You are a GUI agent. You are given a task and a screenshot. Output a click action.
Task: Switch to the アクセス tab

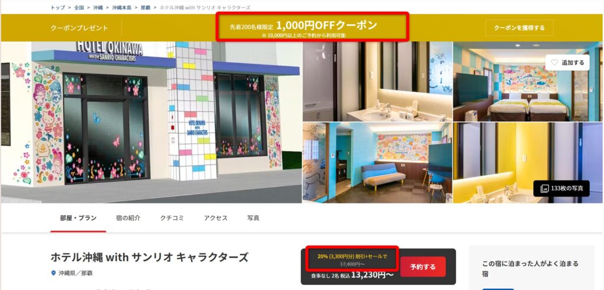tap(216, 218)
